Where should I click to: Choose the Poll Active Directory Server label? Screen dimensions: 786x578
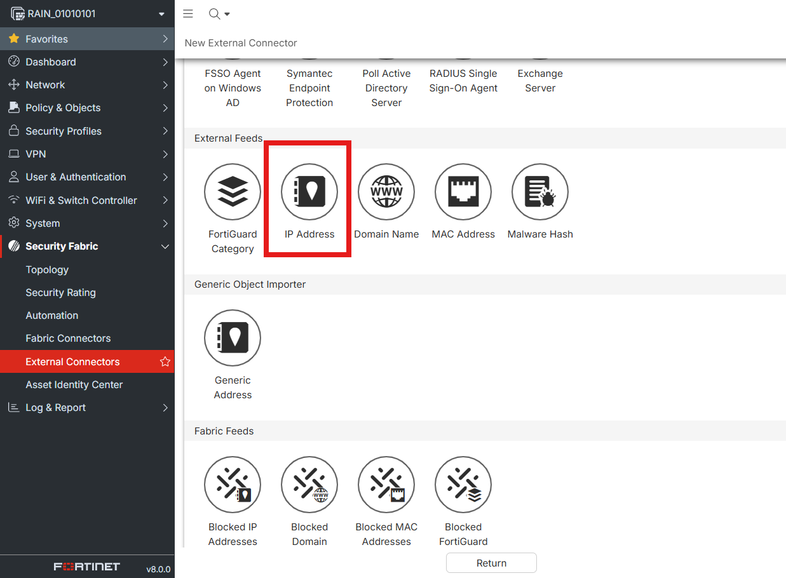tap(386, 88)
